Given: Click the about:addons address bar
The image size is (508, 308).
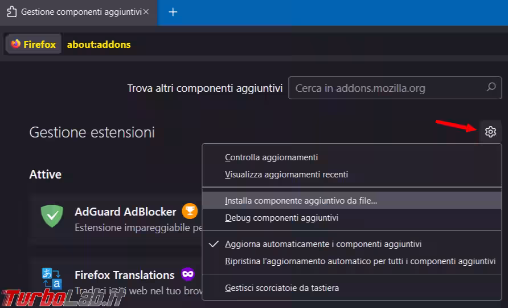Looking at the screenshot, I should click(x=228, y=44).
